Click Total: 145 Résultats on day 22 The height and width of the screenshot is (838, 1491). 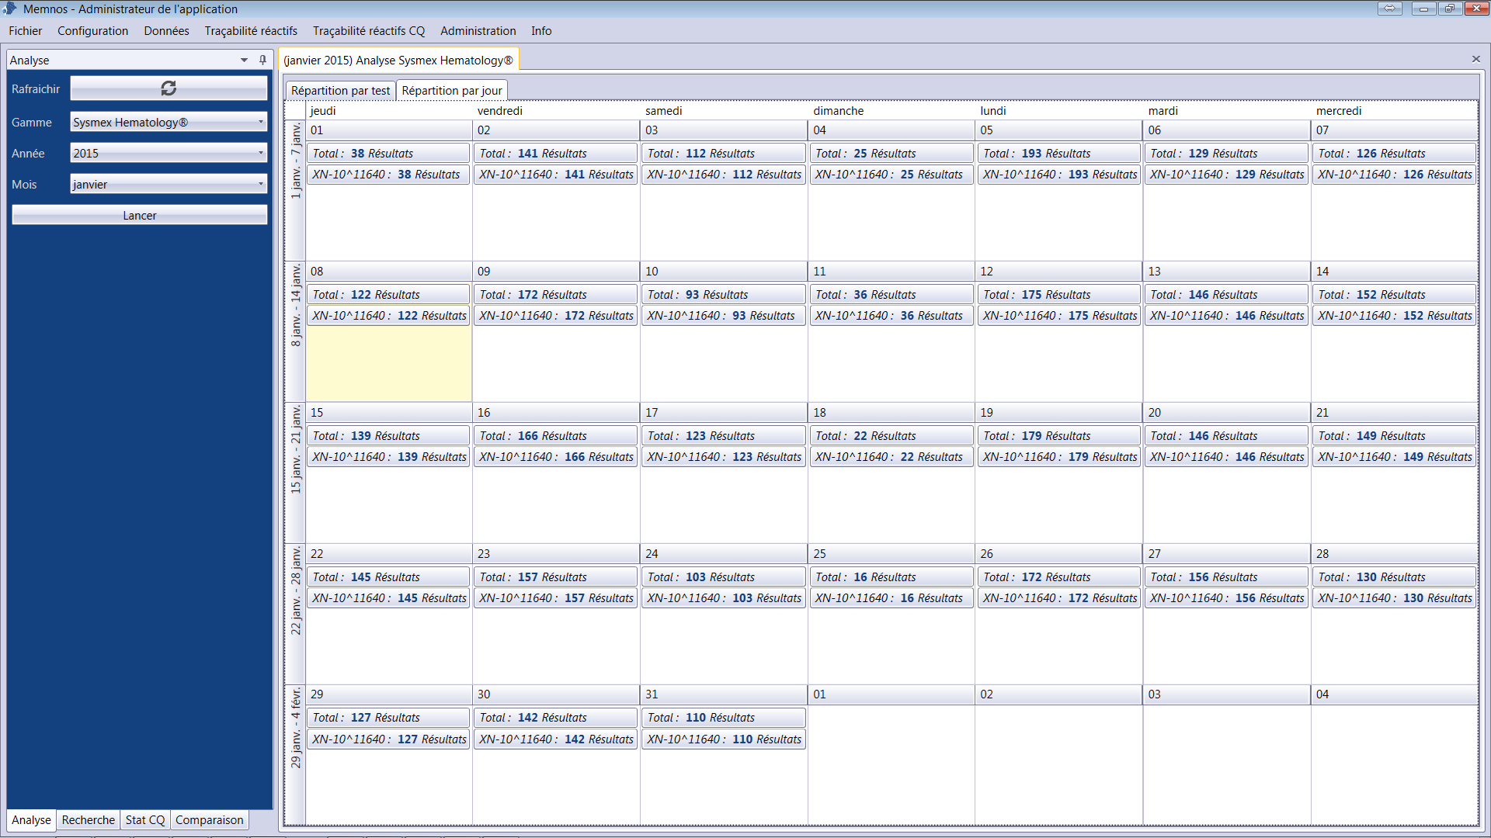point(388,577)
